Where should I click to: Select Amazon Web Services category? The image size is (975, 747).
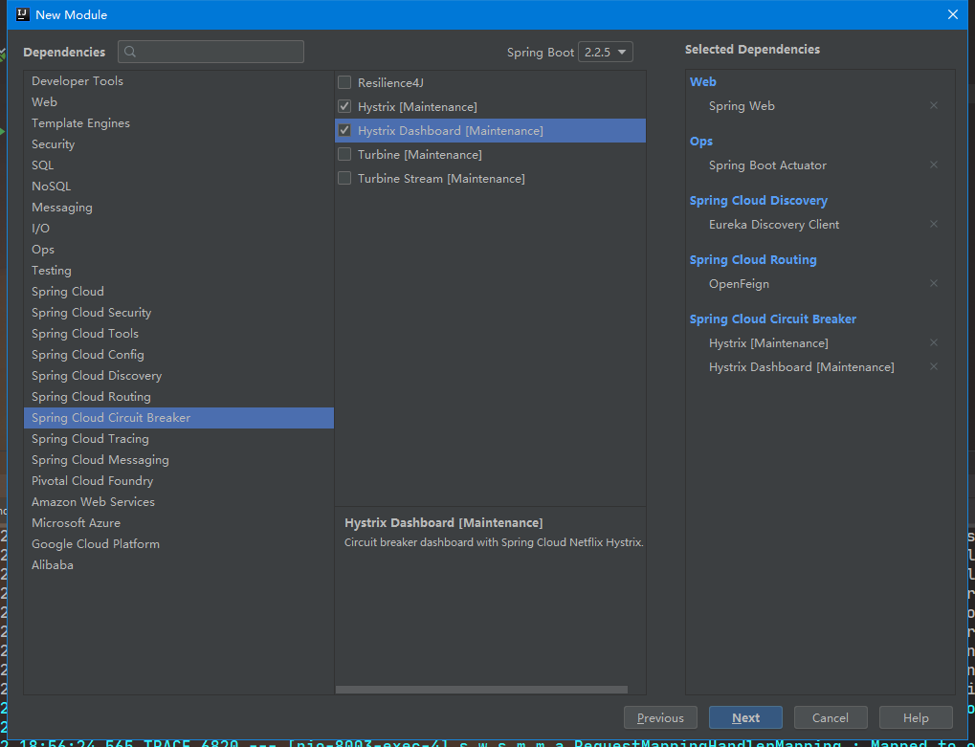tap(179, 501)
